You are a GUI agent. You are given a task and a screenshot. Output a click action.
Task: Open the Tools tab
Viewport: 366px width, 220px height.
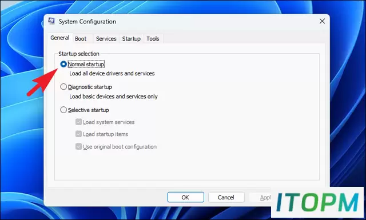coord(153,39)
